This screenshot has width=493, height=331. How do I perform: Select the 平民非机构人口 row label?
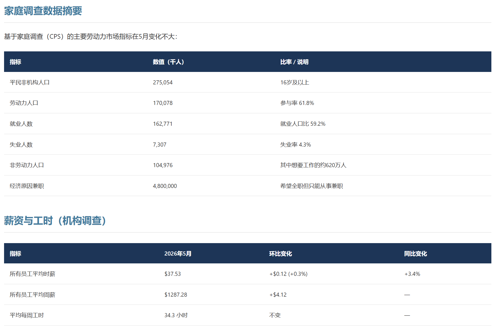[x=30, y=82]
